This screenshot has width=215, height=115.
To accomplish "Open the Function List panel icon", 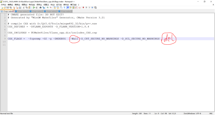I will 76,7.
